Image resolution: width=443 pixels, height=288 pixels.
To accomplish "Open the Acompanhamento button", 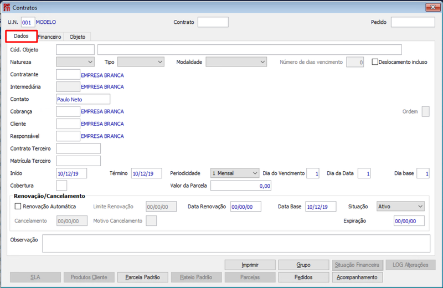I will pos(357,277).
